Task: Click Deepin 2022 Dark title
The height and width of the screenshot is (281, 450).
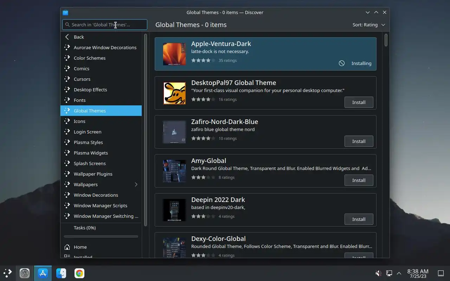Action: point(218,200)
